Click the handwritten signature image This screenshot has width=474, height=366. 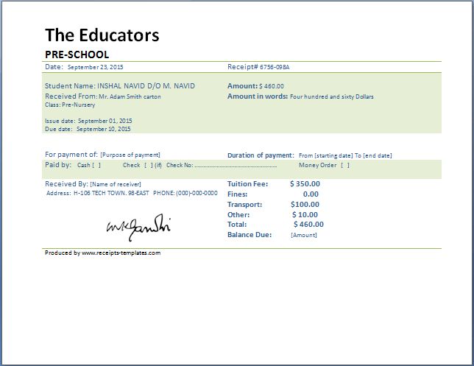coord(138,227)
